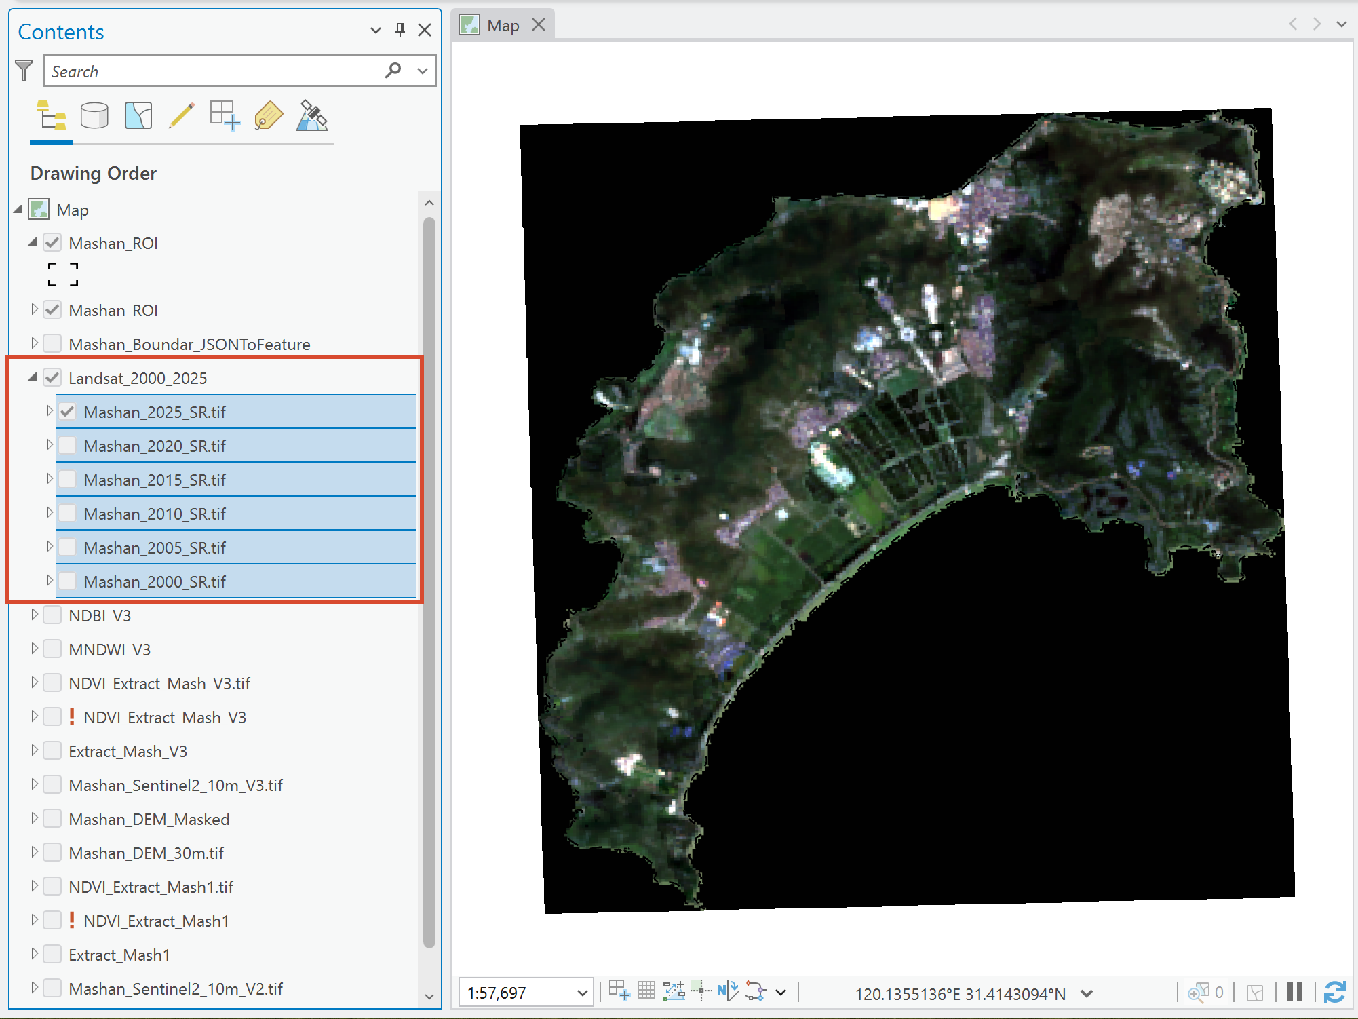This screenshot has height=1019, width=1358.
Task: Close the Map view tab
Action: tap(539, 25)
